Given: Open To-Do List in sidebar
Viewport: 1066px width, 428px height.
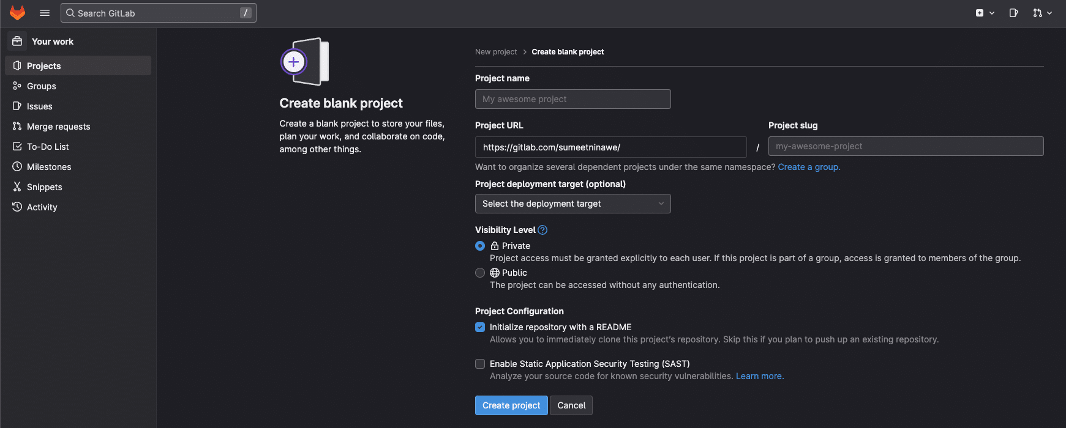Looking at the screenshot, I should pos(78,146).
